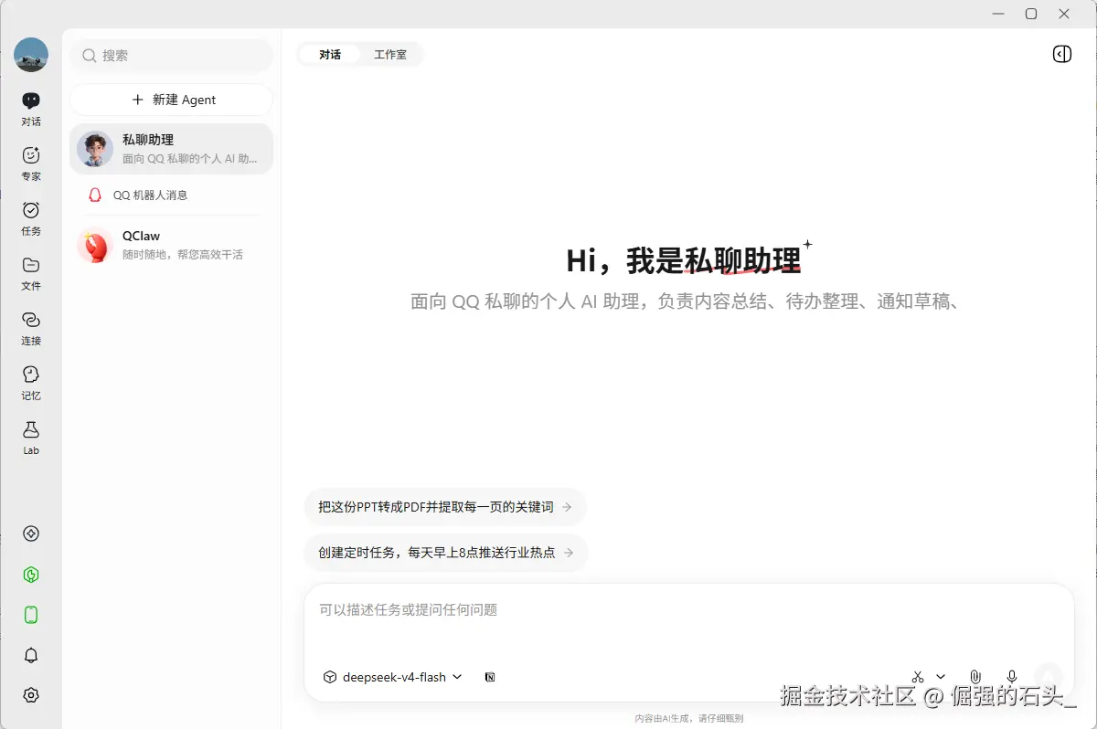
Task: Open the 文件 files section
Action: [31, 272]
